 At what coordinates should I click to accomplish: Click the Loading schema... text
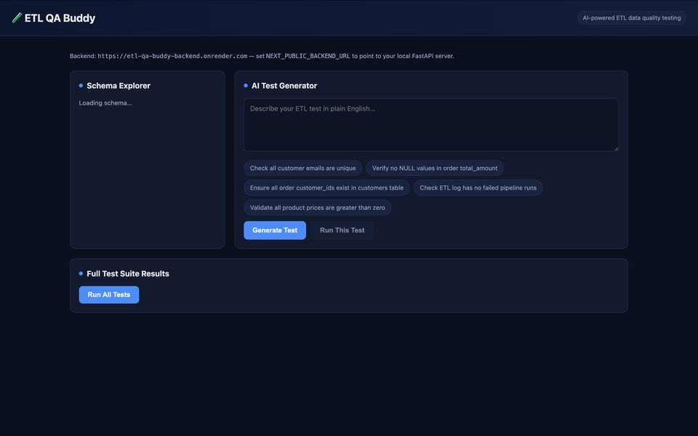tap(105, 102)
